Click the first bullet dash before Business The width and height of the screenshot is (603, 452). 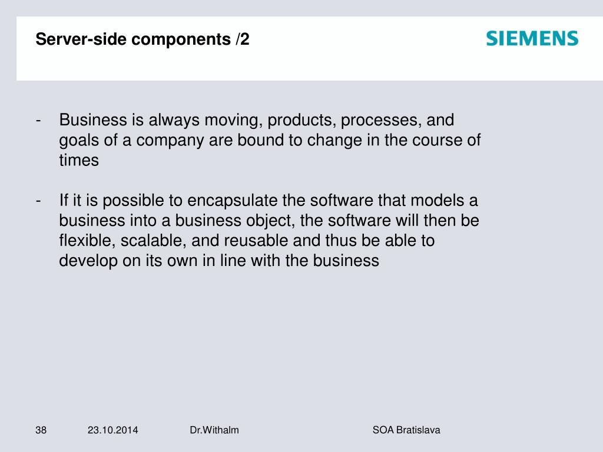point(38,120)
